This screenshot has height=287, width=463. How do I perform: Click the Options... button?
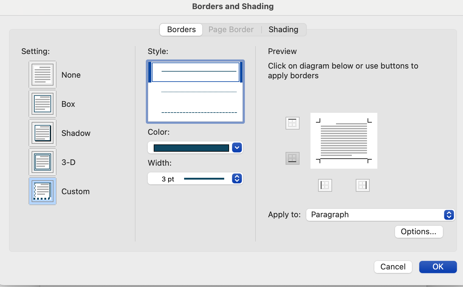coord(419,232)
